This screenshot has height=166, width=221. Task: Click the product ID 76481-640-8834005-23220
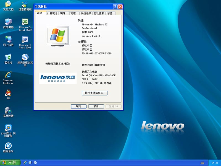pos(96,53)
